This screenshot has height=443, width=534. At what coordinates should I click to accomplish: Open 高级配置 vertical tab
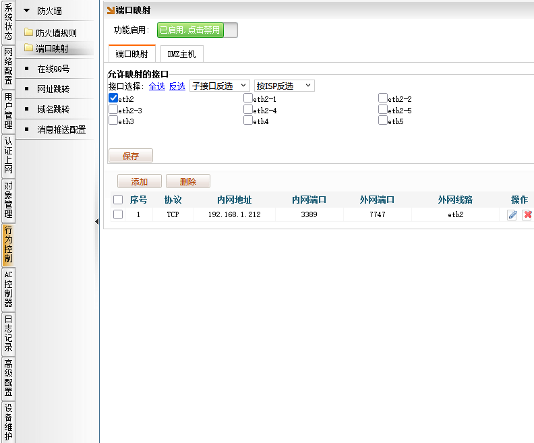8,378
